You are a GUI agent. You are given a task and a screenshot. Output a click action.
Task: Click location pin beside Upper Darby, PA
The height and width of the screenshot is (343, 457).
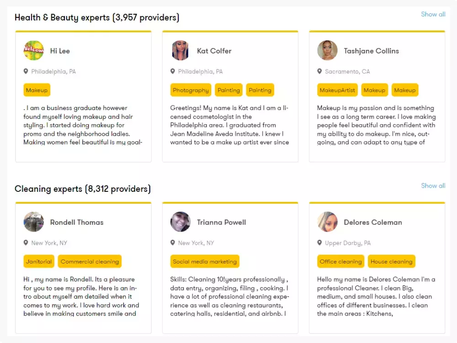320,243
